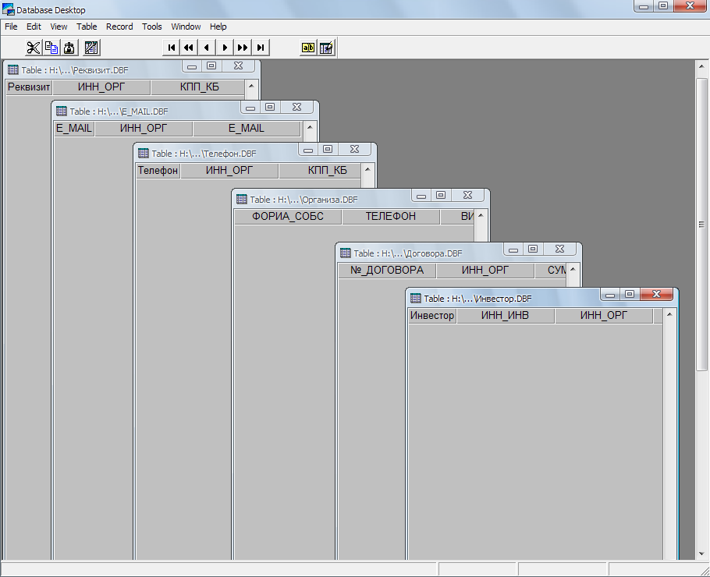Jump back one record set
This screenshot has width=710, height=577.
click(x=189, y=48)
